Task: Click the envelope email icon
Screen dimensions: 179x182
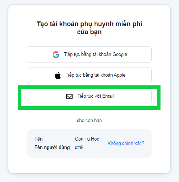Action: [x=69, y=97]
